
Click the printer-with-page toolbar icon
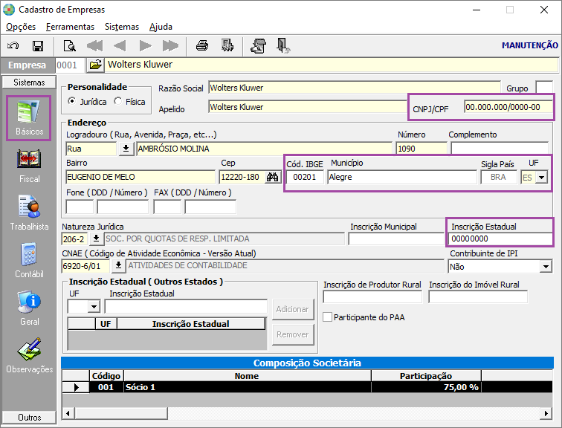pos(259,46)
